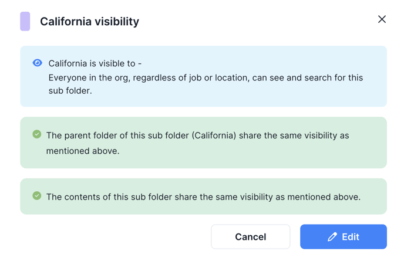Click the blue eye visibility icon

point(38,63)
